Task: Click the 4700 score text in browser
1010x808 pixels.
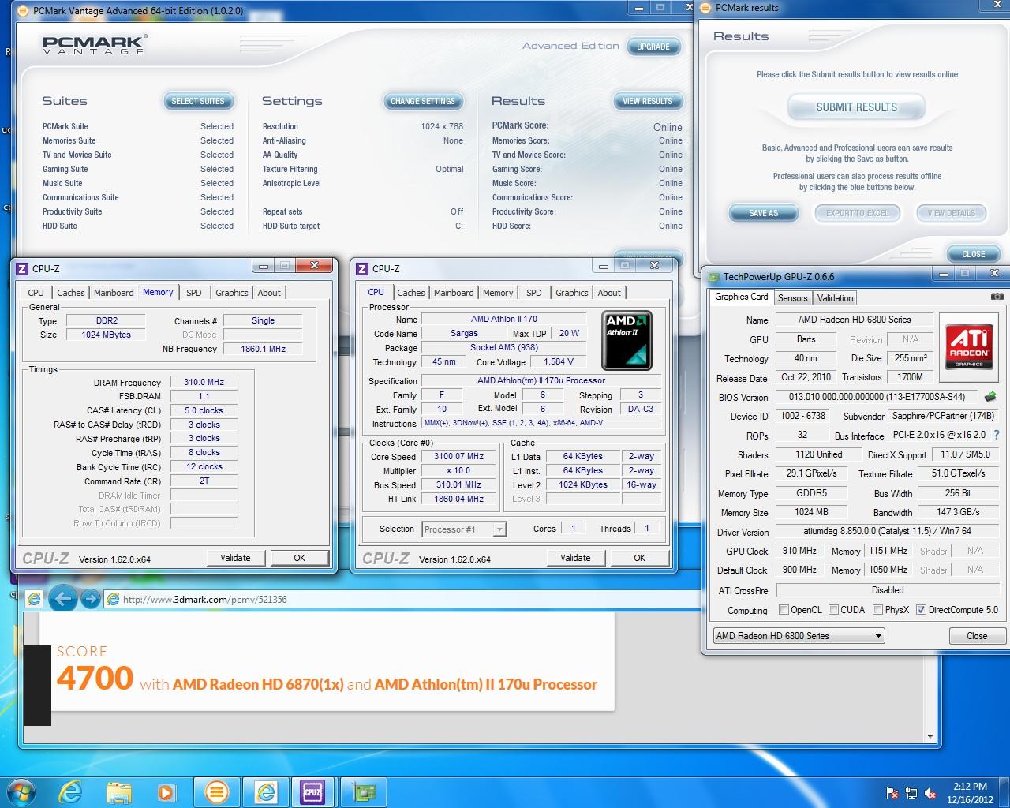Action: pyautogui.click(x=95, y=678)
